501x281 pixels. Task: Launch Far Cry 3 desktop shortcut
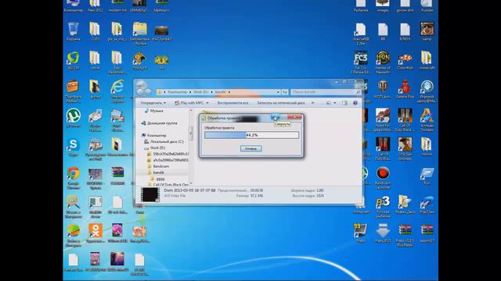coord(361,62)
